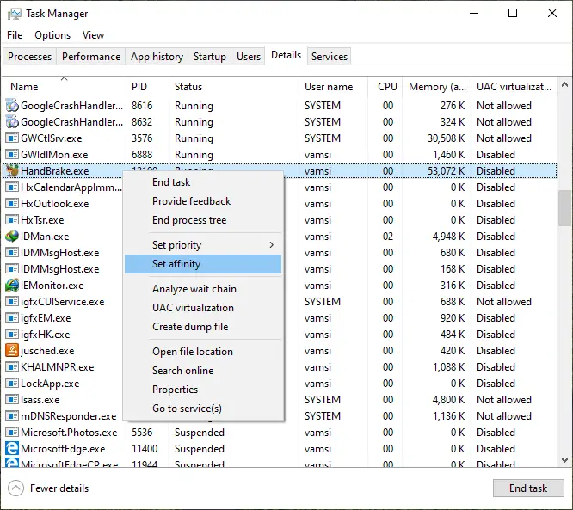Switch to the Performance tab
Screen dimensions: 573x510
[x=91, y=57]
